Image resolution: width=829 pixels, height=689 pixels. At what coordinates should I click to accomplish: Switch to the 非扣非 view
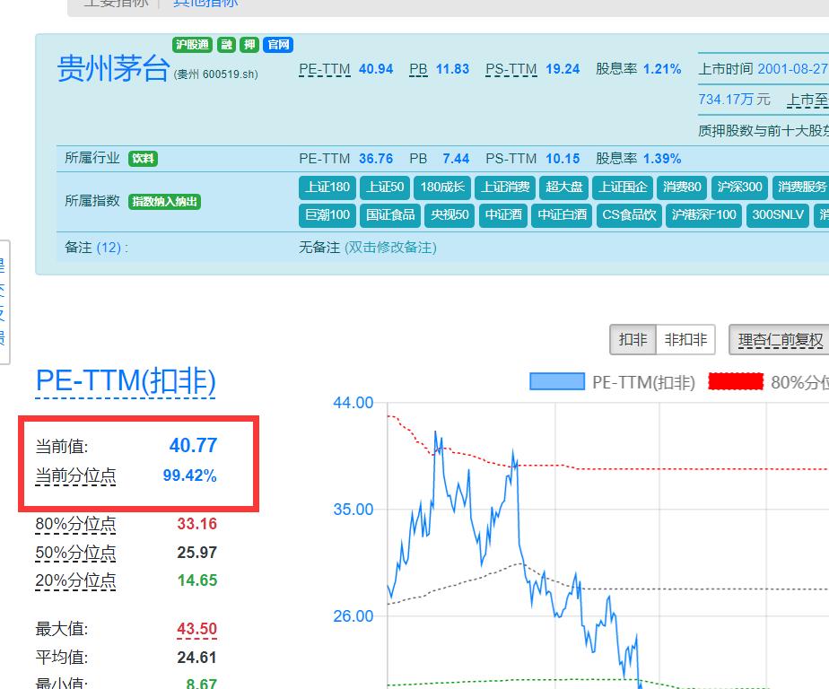(685, 339)
